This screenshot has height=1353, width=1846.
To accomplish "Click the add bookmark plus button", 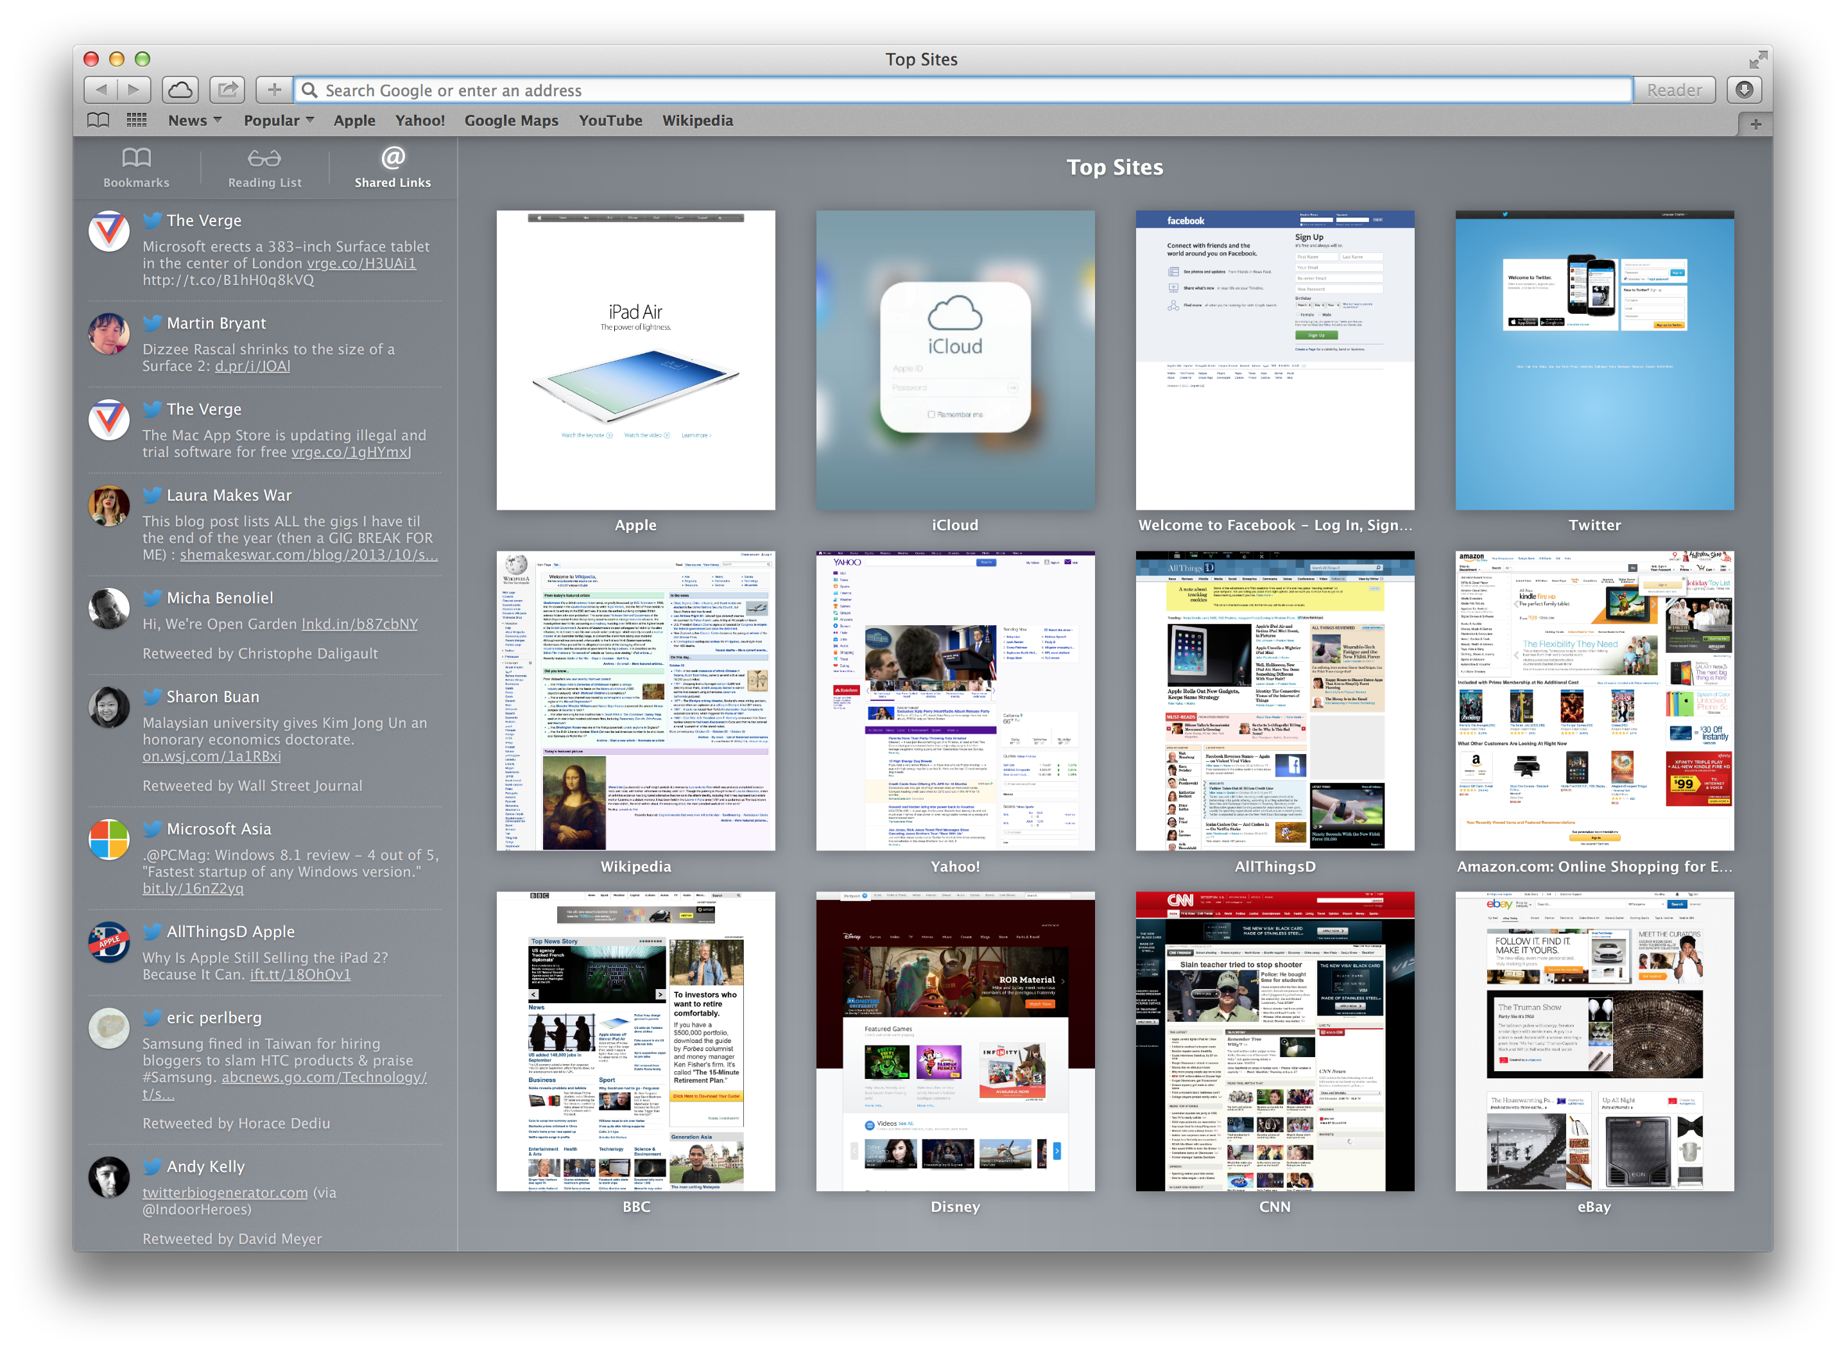I will tap(274, 89).
